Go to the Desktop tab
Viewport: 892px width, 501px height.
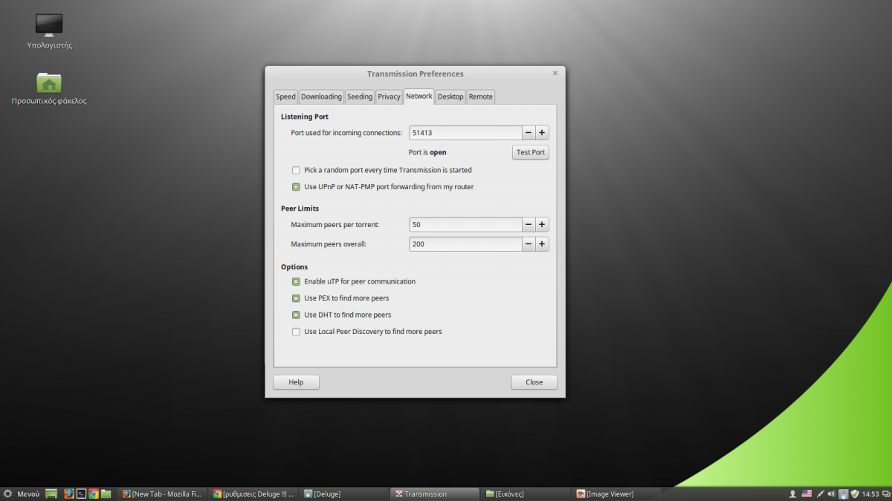coord(450,96)
